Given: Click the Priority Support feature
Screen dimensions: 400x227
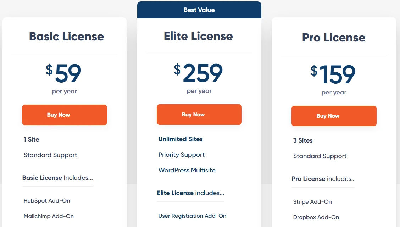Looking at the screenshot, I should point(181,155).
